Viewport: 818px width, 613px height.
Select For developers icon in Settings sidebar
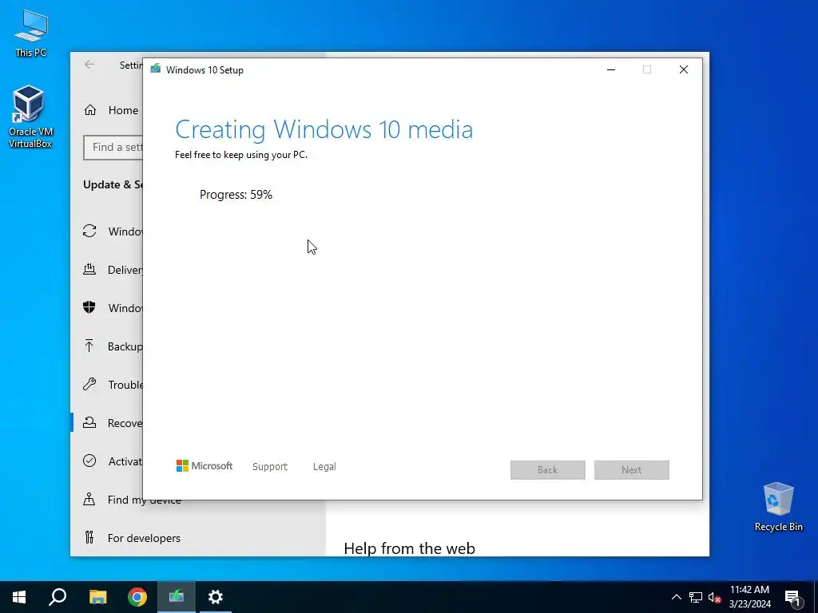tap(89, 537)
